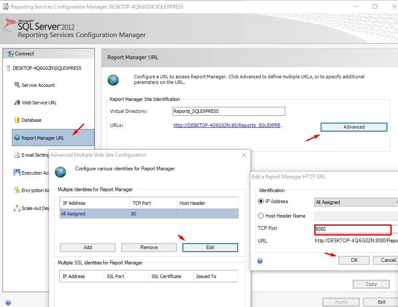Click the Connect label in sidebar header
The image size is (398, 307).
pyautogui.click(x=24, y=54)
